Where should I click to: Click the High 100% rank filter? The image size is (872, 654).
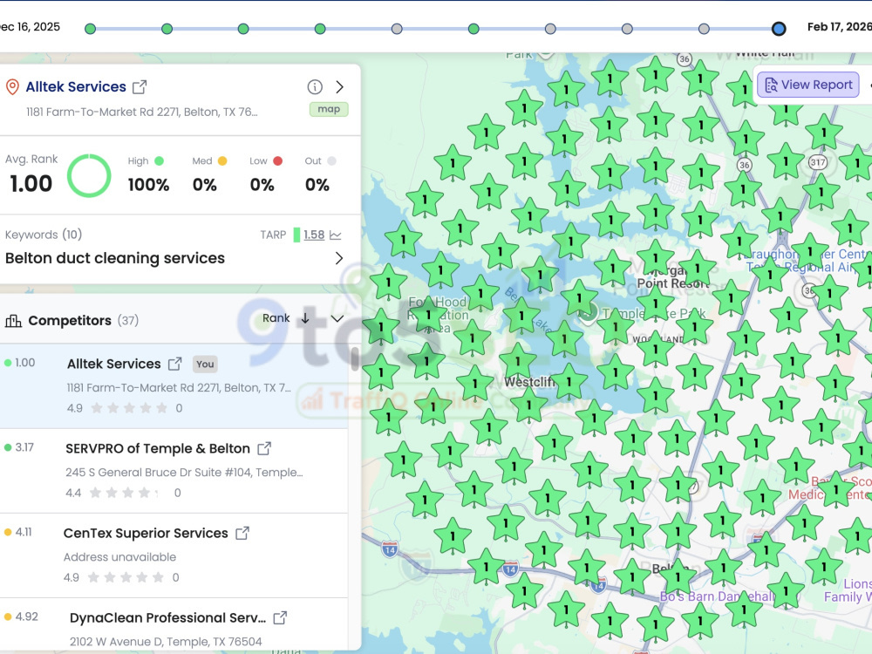[148, 174]
